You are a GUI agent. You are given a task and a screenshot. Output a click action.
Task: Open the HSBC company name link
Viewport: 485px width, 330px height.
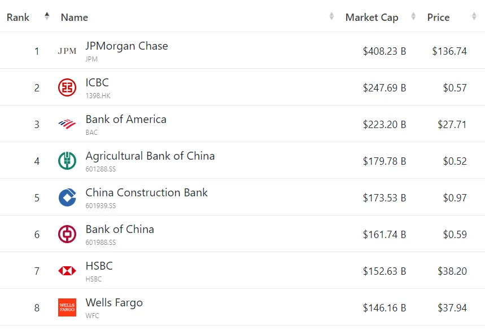coord(99,266)
